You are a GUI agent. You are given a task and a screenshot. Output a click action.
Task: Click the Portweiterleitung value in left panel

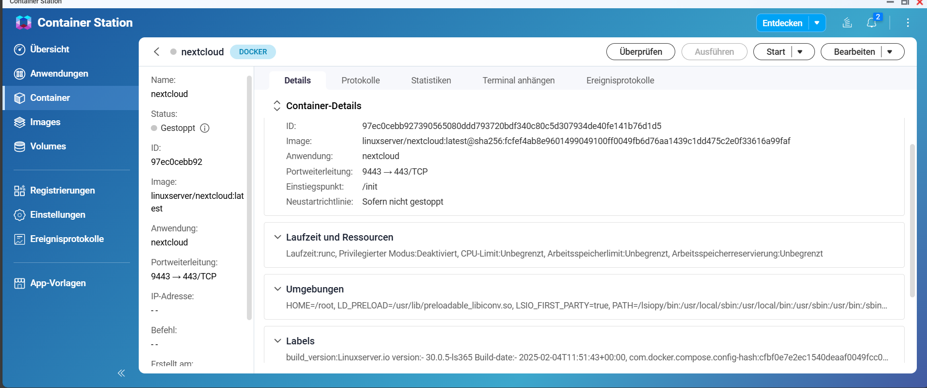tap(184, 276)
